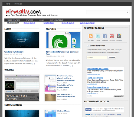The image size is (134, 117).
Task: Open Transfer Files to iPad from Mac
Action: [x=65, y=86]
